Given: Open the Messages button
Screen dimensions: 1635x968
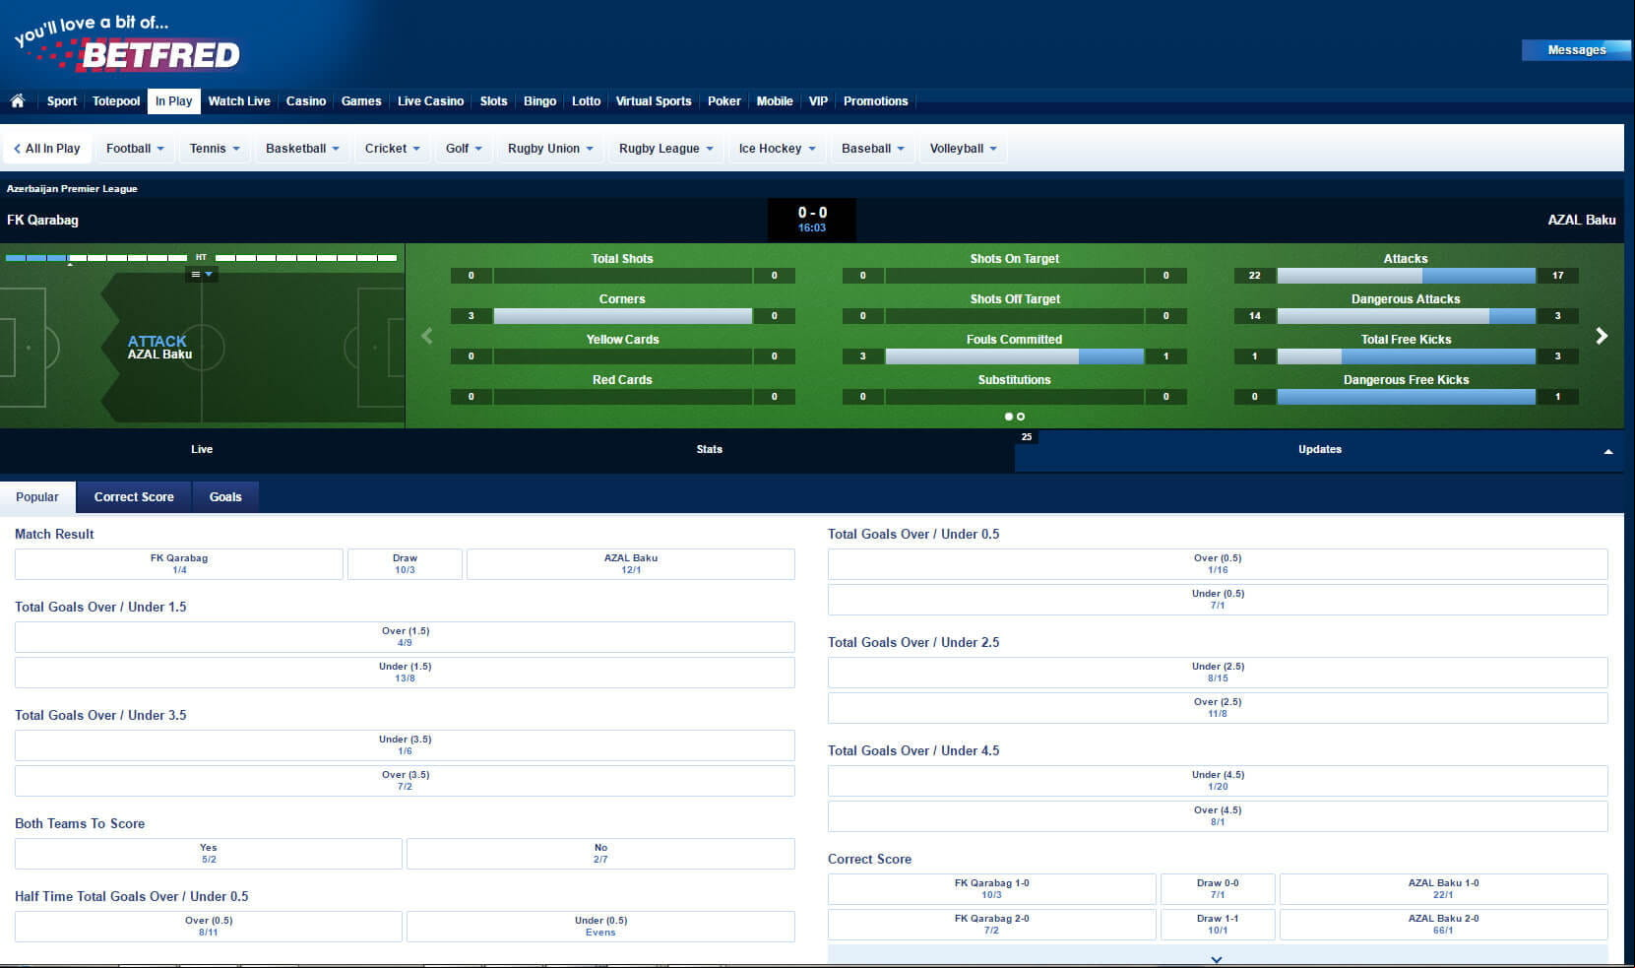Looking at the screenshot, I should pyautogui.click(x=1576, y=50).
